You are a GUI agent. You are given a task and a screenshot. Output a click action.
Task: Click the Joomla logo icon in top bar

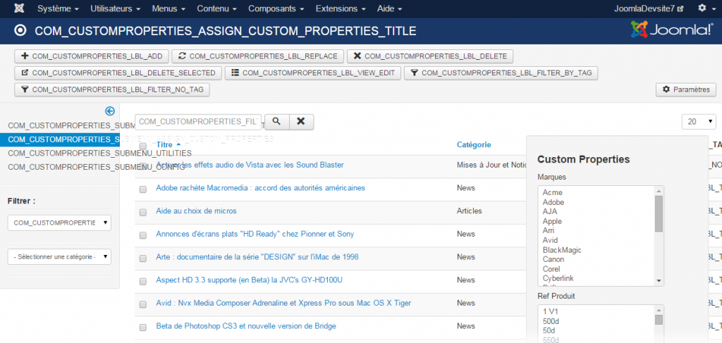[x=20, y=8]
